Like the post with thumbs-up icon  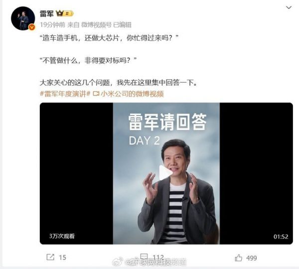[238, 258]
